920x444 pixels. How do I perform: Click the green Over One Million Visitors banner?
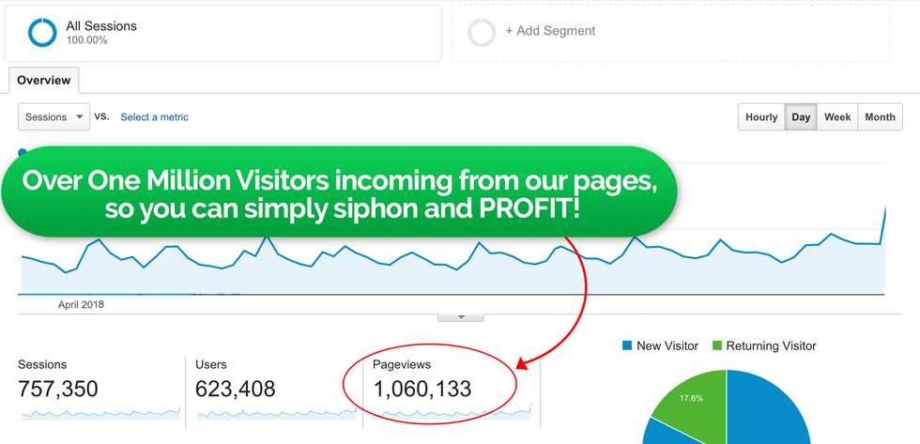[338, 192]
